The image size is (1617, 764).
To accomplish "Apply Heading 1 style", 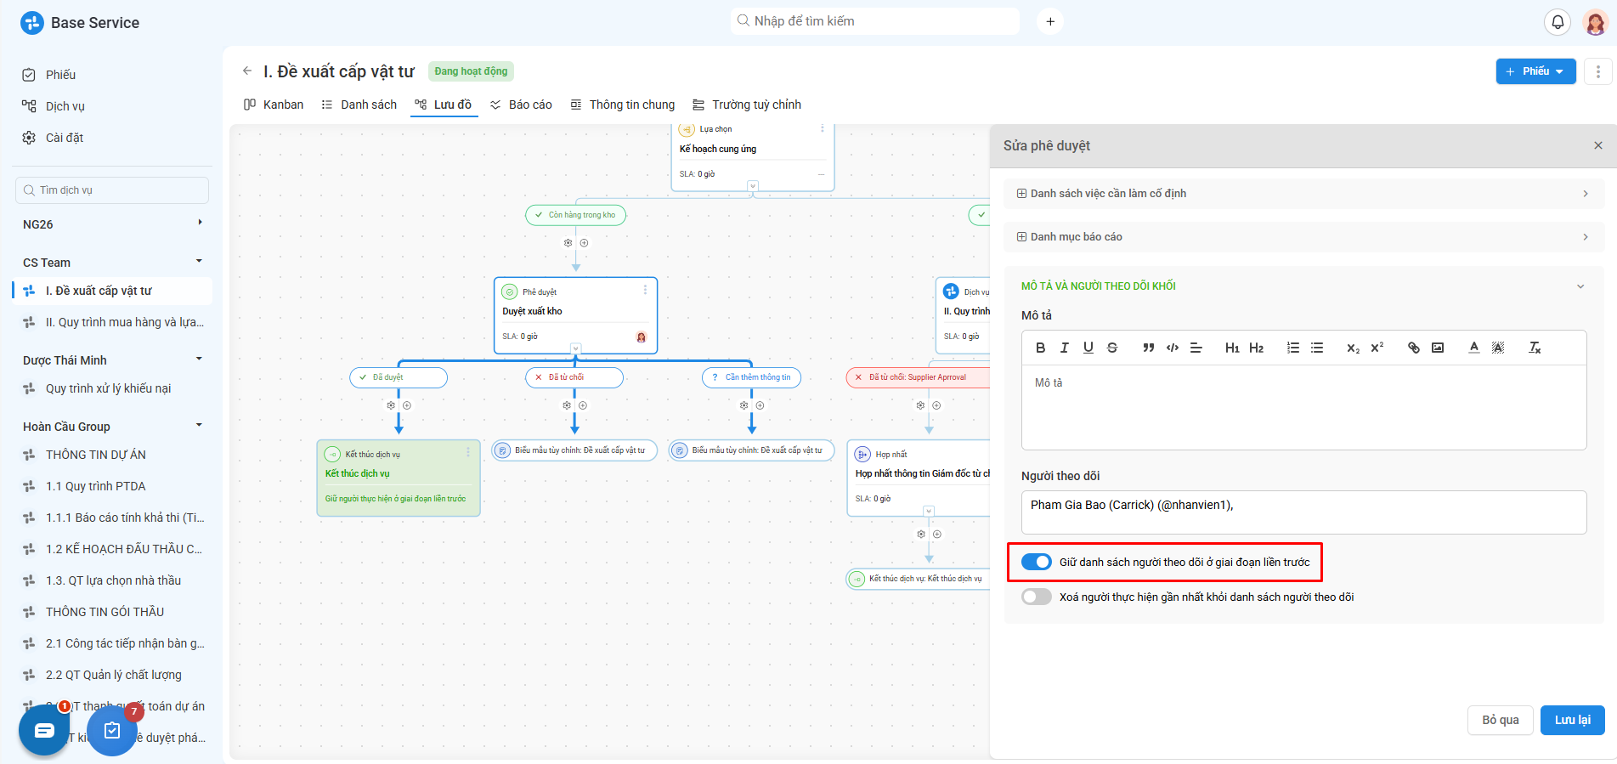I will (x=1232, y=348).
